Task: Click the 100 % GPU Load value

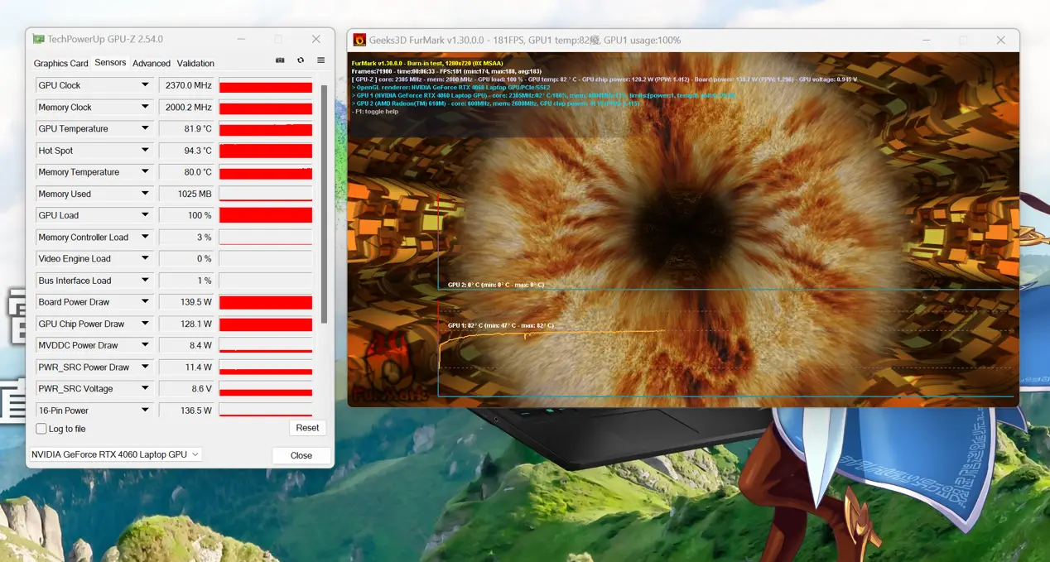Action: [x=186, y=215]
